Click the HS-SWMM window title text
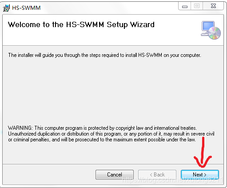This screenshot has width=227, height=188. 26,8
